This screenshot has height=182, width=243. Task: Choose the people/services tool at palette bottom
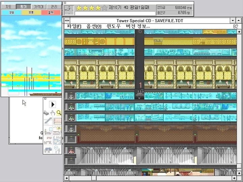pos(57,150)
